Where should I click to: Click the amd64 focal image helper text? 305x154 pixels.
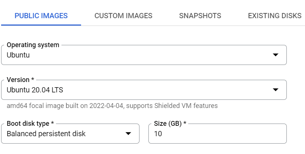tap(112, 106)
